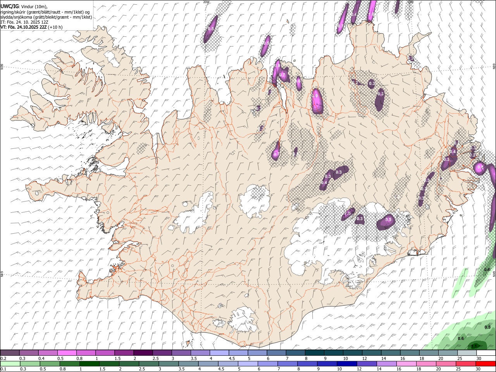
Task: Select the white 30 swatch in upper legend
Action: click(486, 353)
